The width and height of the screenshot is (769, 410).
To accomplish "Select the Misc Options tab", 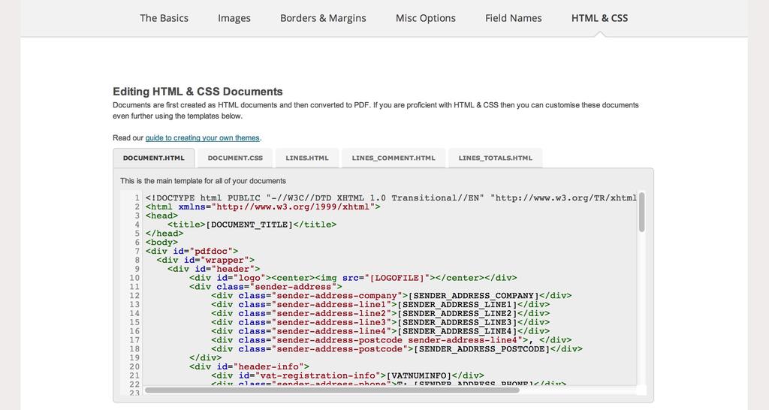I will pyautogui.click(x=425, y=18).
